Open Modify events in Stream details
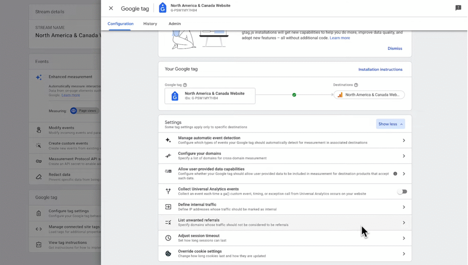The image size is (468, 265). click(x=65, y=130)
